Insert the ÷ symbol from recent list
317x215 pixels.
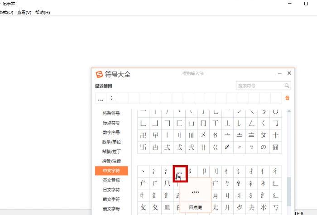pyautogui.click(x=111, y=98)
